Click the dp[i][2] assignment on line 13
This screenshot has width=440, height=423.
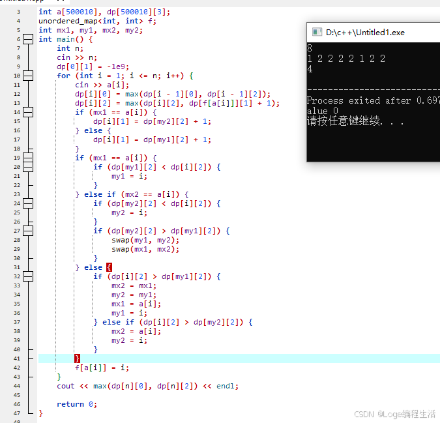(177, 103)
